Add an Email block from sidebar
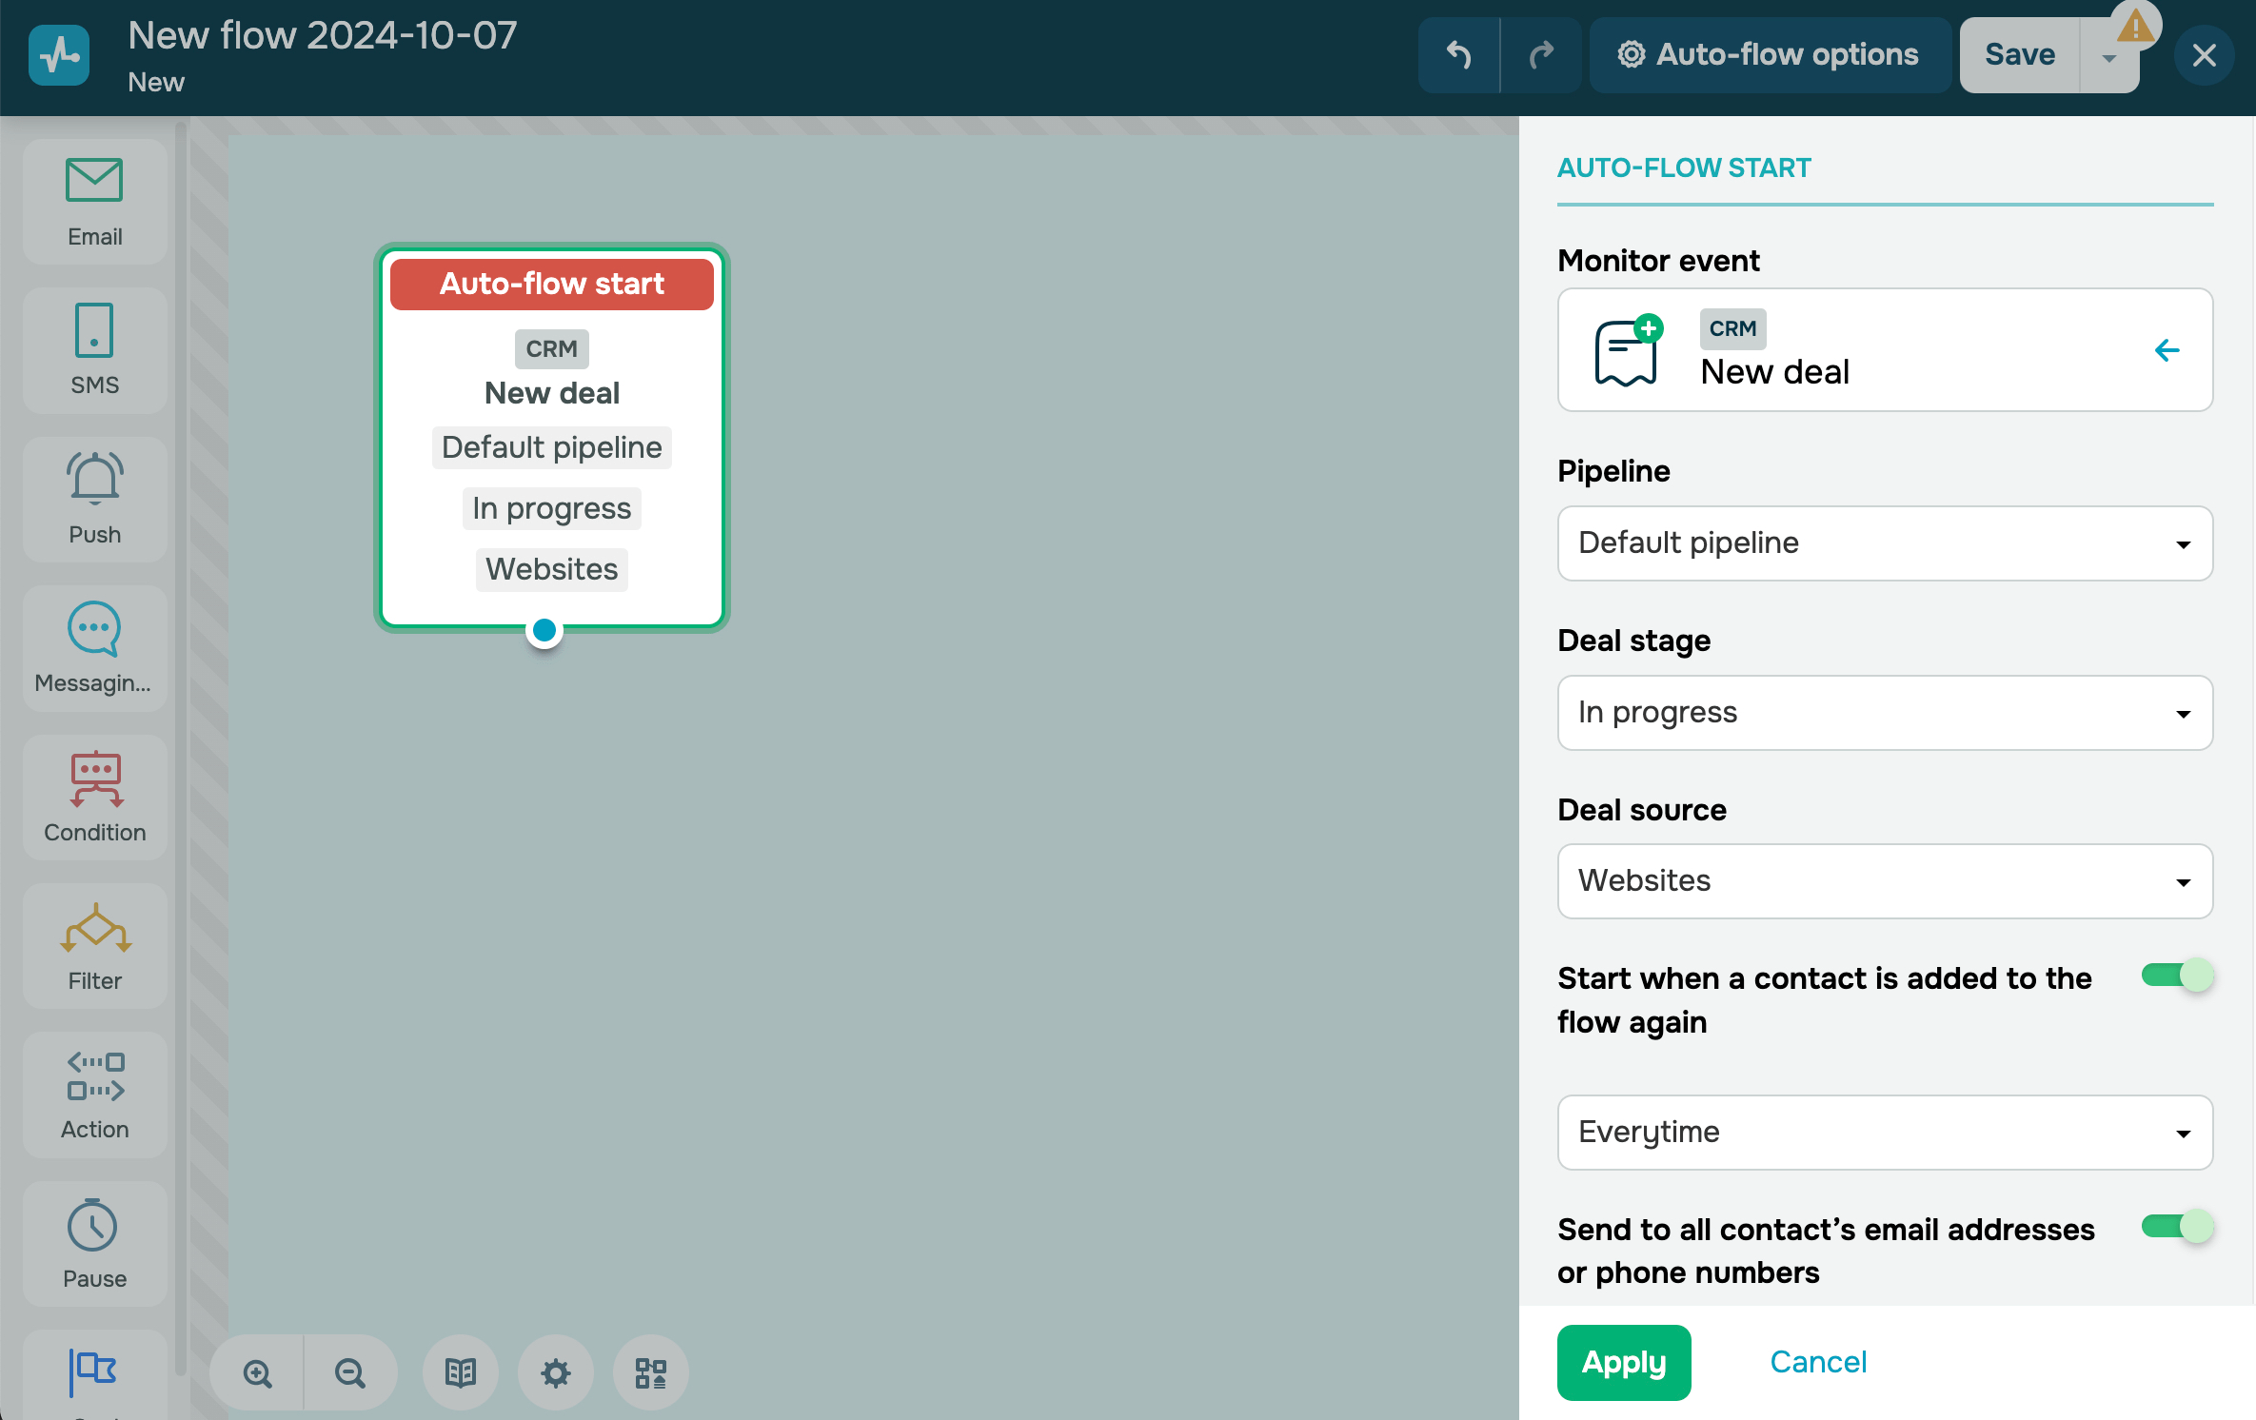Screen dimensions: 2256x1420 coord(94,203)
